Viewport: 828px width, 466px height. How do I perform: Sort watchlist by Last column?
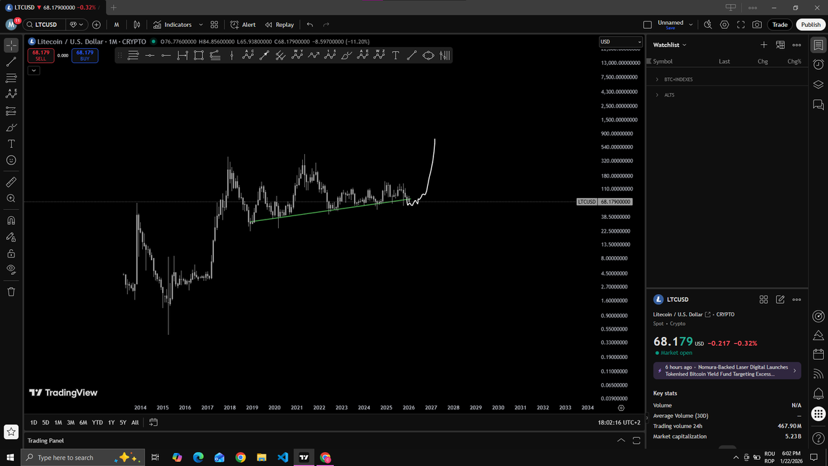point(724,61)
